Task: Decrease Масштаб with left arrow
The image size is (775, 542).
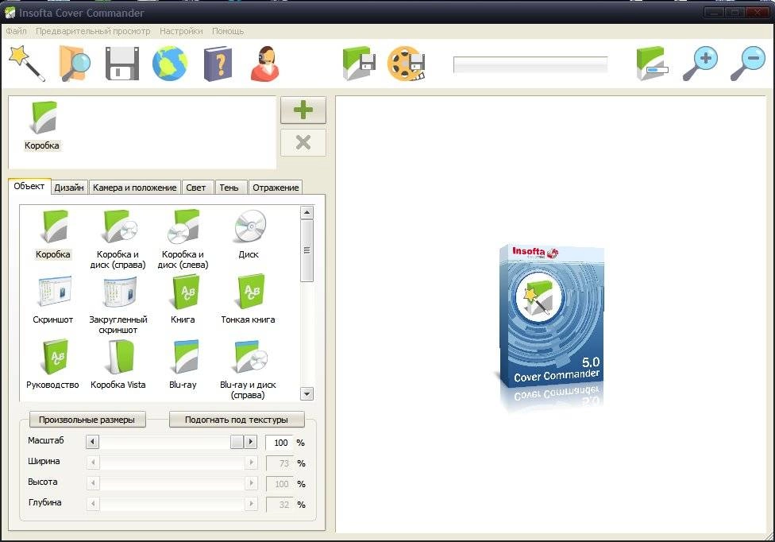Action: click(x=92, y=442)
